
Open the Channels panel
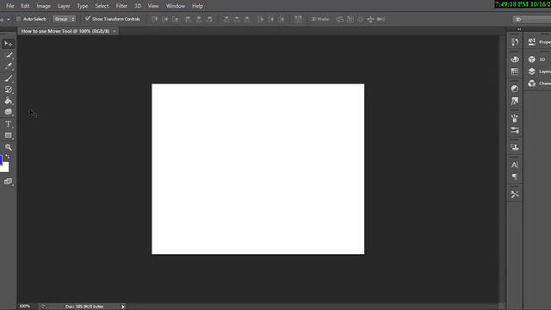click(x=539, y=84)
